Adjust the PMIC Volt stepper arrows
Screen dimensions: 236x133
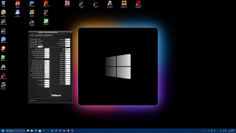tap(42, 46)
